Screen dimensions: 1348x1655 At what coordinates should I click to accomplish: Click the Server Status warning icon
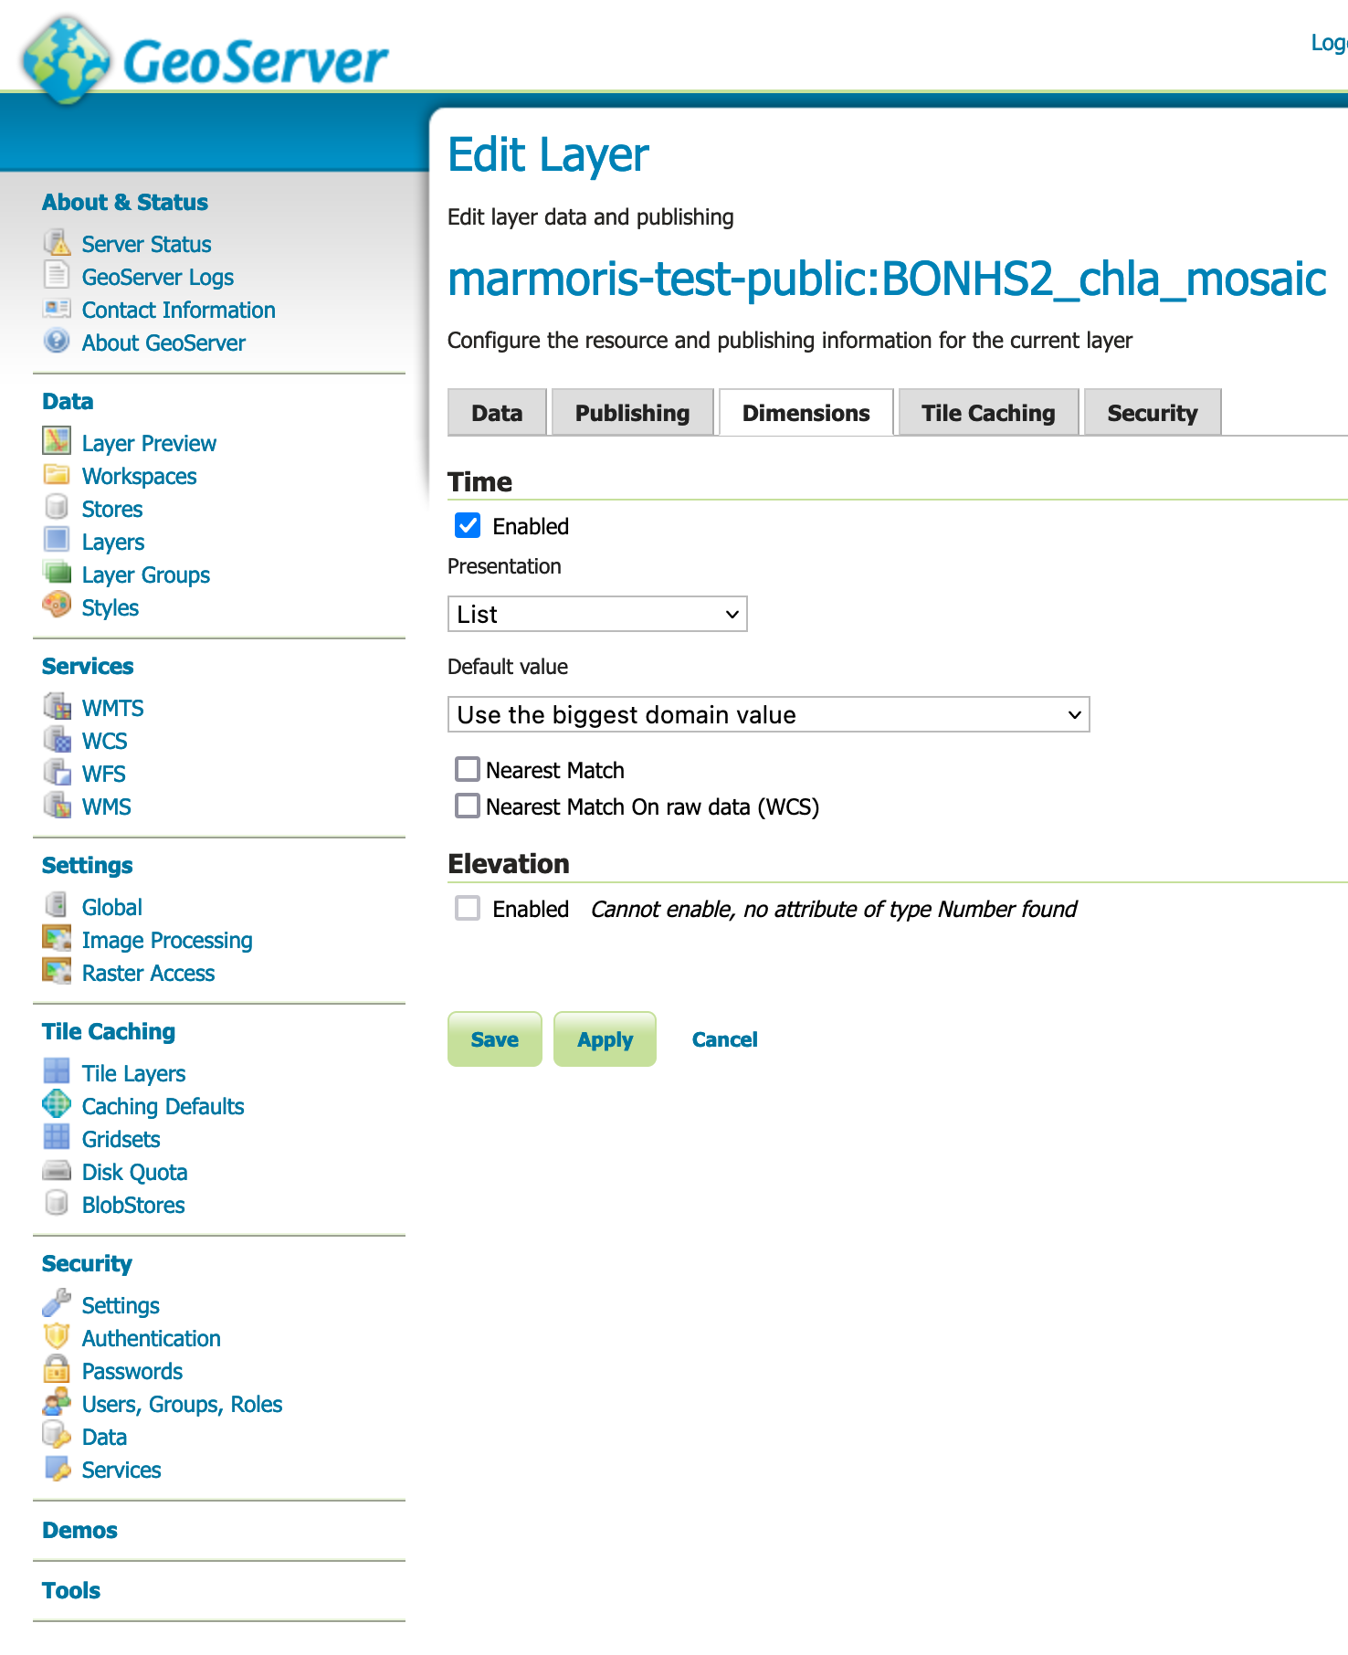tap(57, 243)
